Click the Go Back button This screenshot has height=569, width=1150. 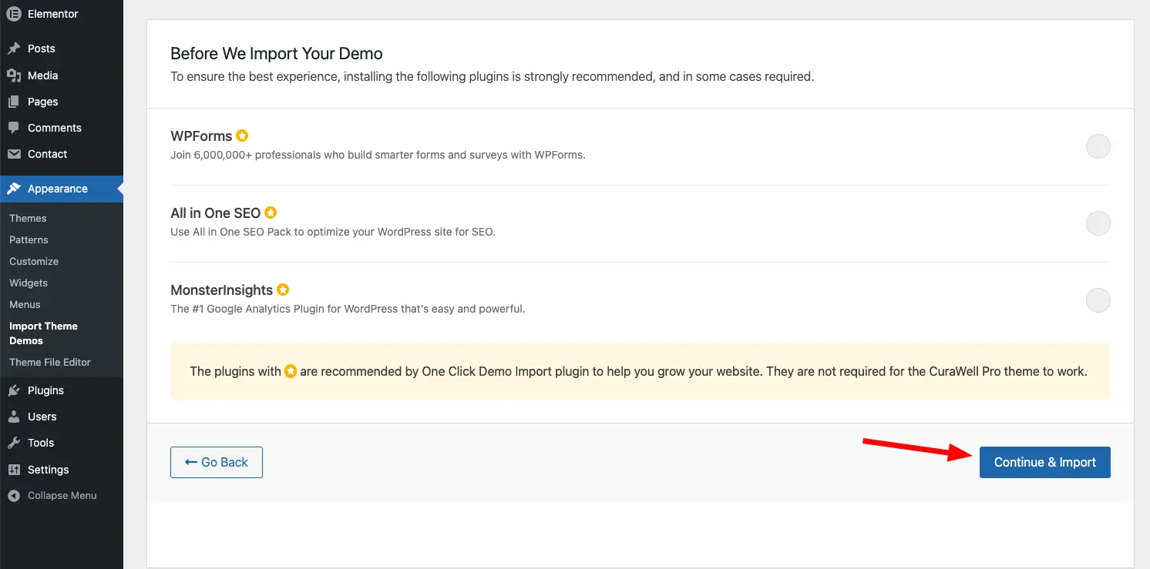(x=217, y=462)
